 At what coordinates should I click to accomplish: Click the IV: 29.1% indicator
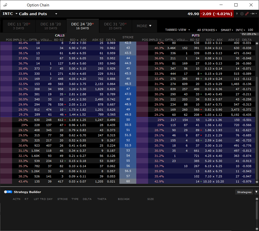click(x=249, y=34)
